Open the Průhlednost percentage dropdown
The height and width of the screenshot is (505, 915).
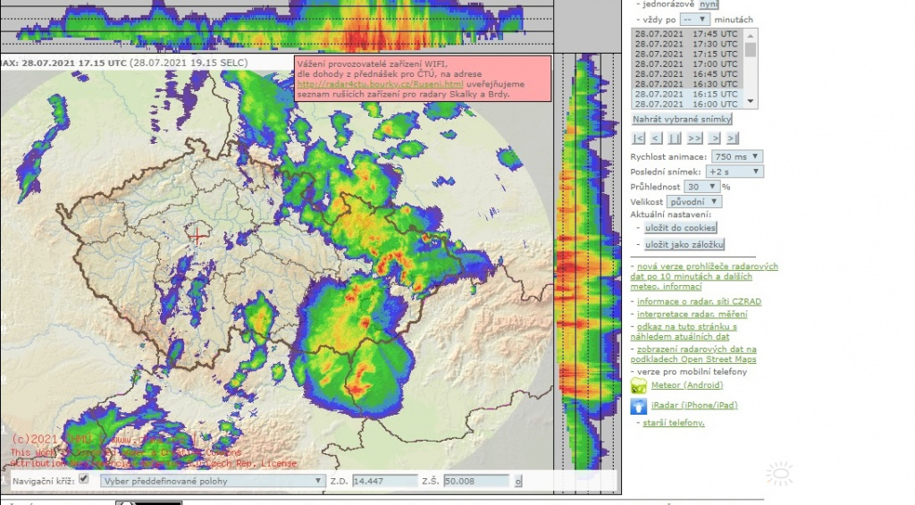(x=701, y=187)
